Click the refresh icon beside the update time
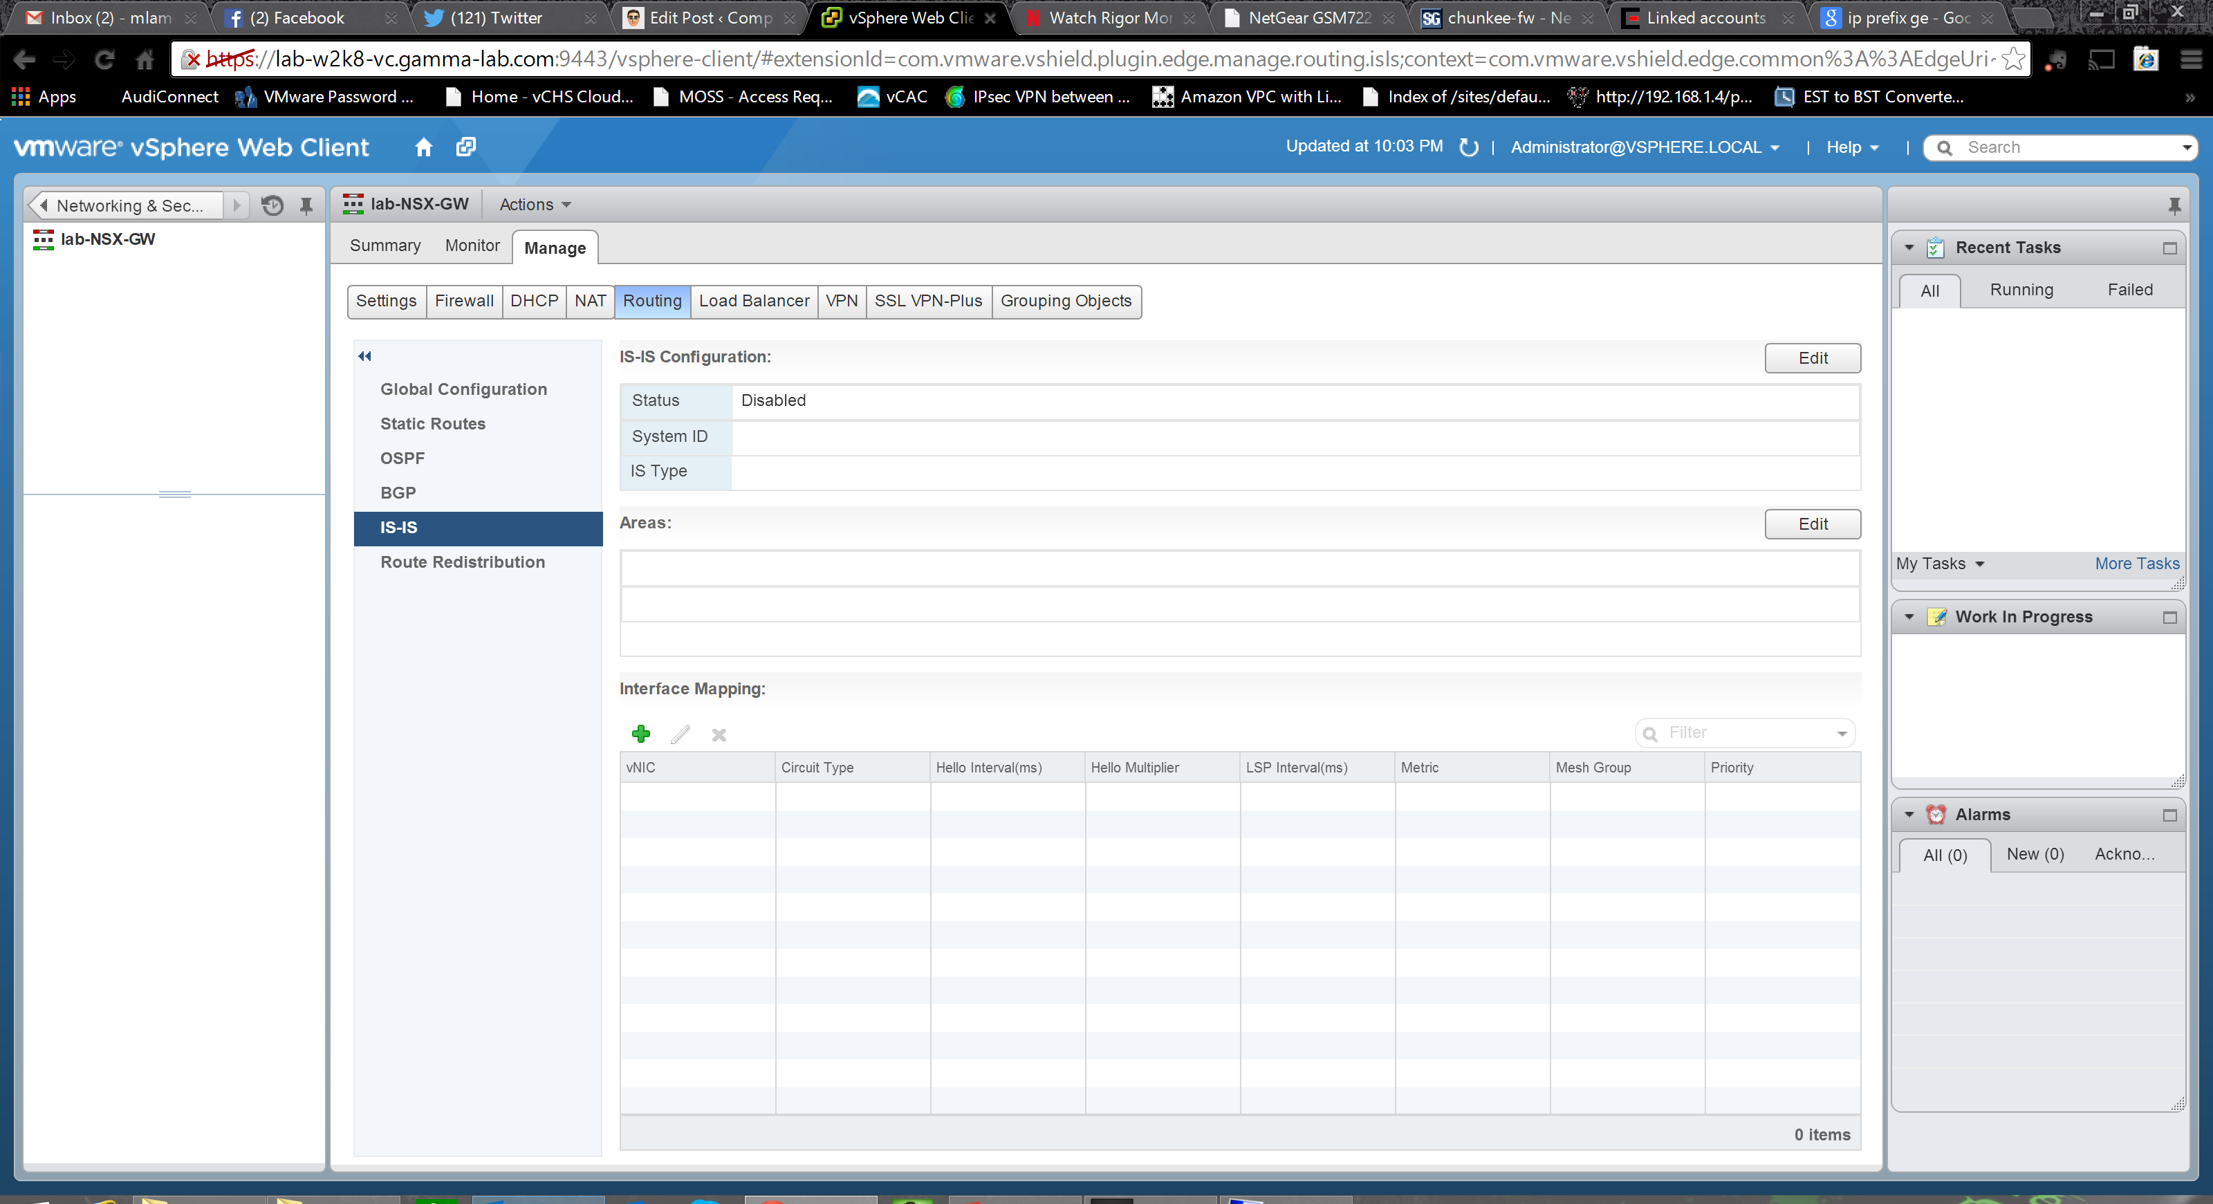This screenshot has height=1204, width=2213. (x=1468, y=147)
